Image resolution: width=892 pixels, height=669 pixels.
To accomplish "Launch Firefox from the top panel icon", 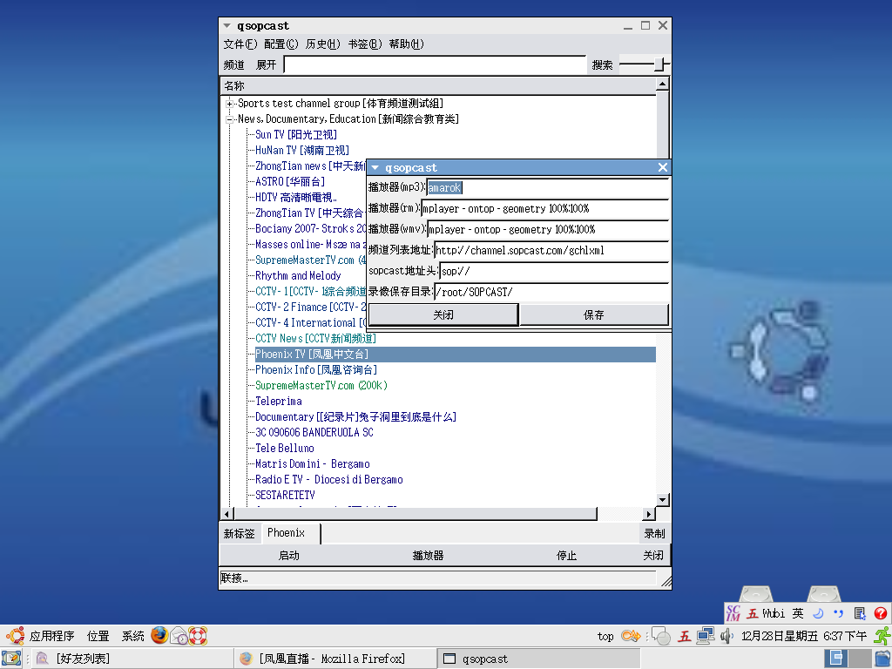I will coord(159,635).
